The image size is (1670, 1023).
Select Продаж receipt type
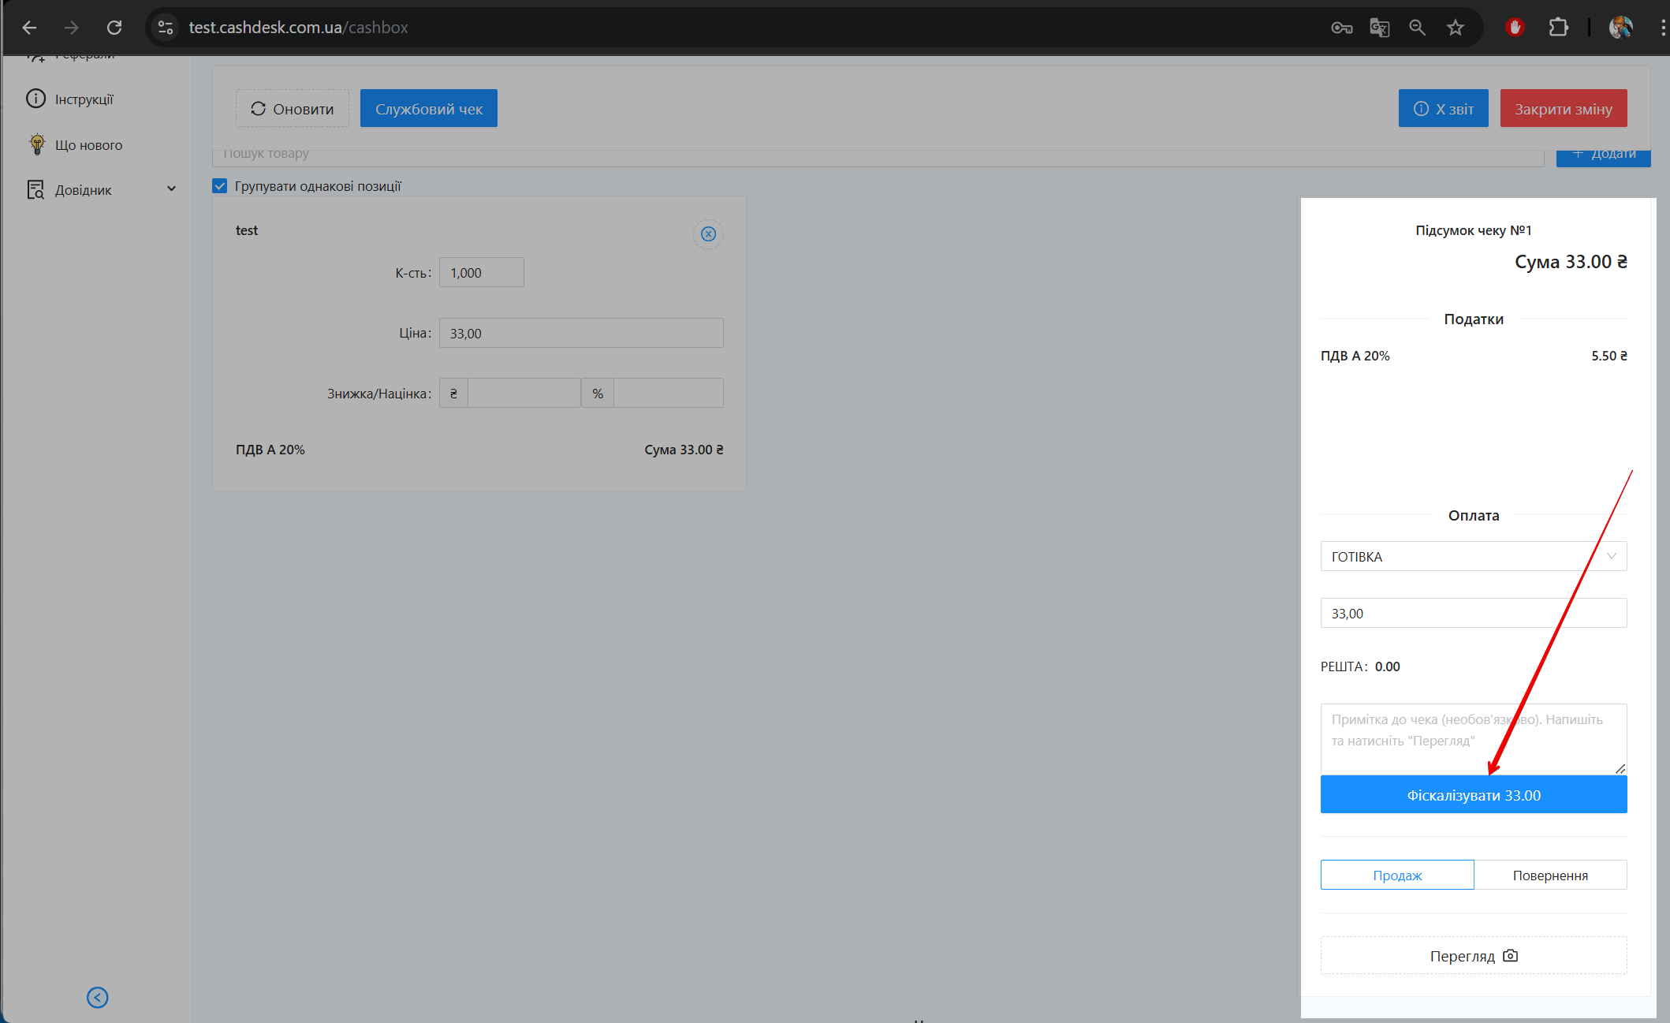[x=1396, y=875]
